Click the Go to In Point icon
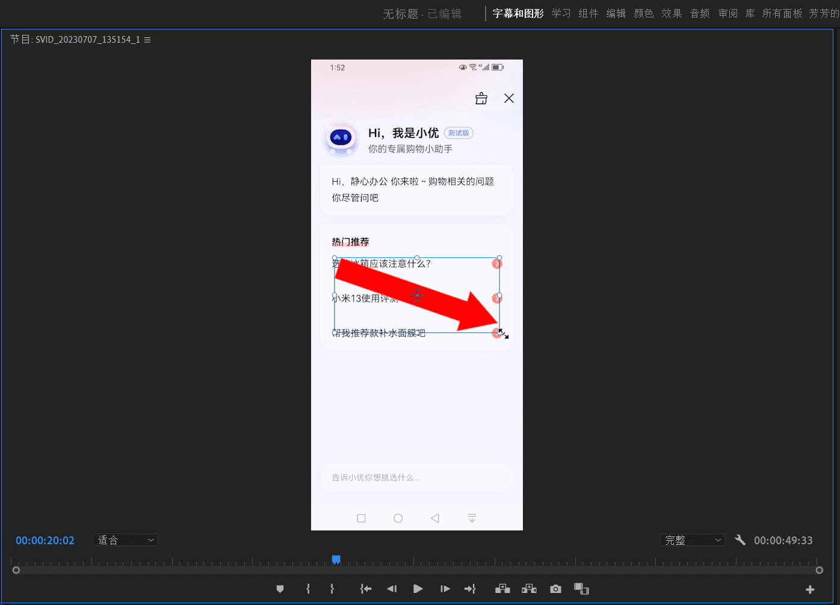 365,589
